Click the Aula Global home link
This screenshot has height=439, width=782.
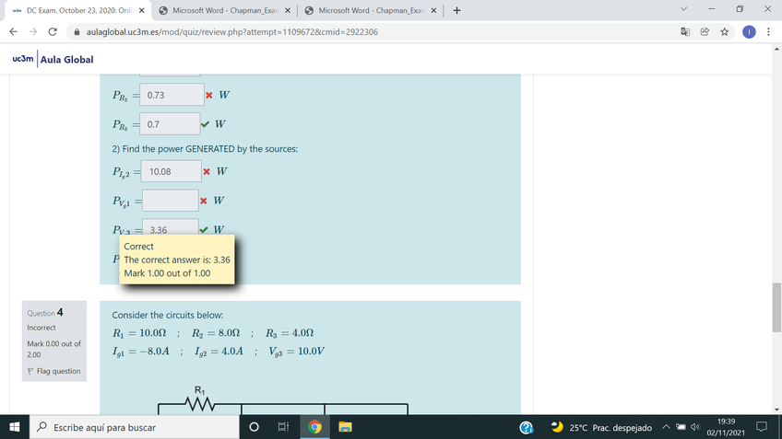coord(65,60)
